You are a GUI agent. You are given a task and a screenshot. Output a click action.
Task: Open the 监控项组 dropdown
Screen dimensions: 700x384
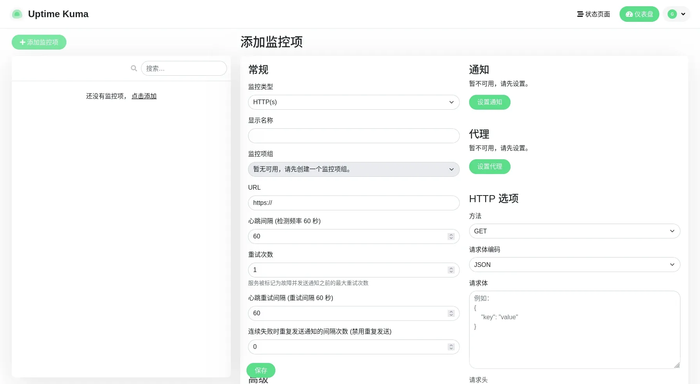tap(354, 169)
